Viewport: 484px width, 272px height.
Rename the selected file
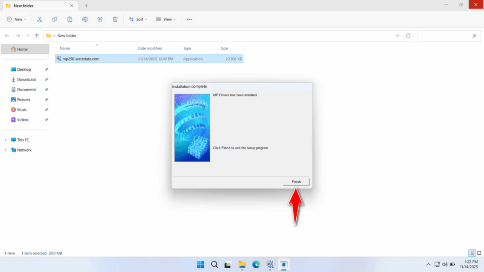(85, 19)
